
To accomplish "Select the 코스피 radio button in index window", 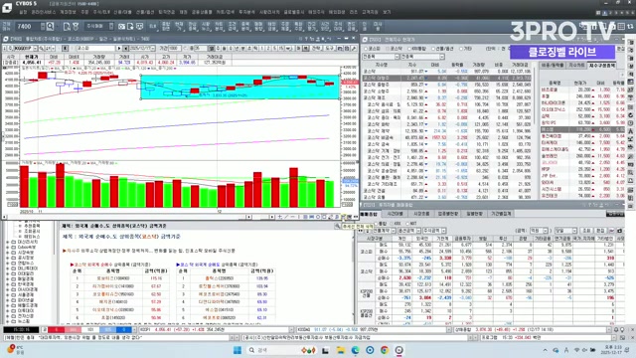I will (366, 49).
